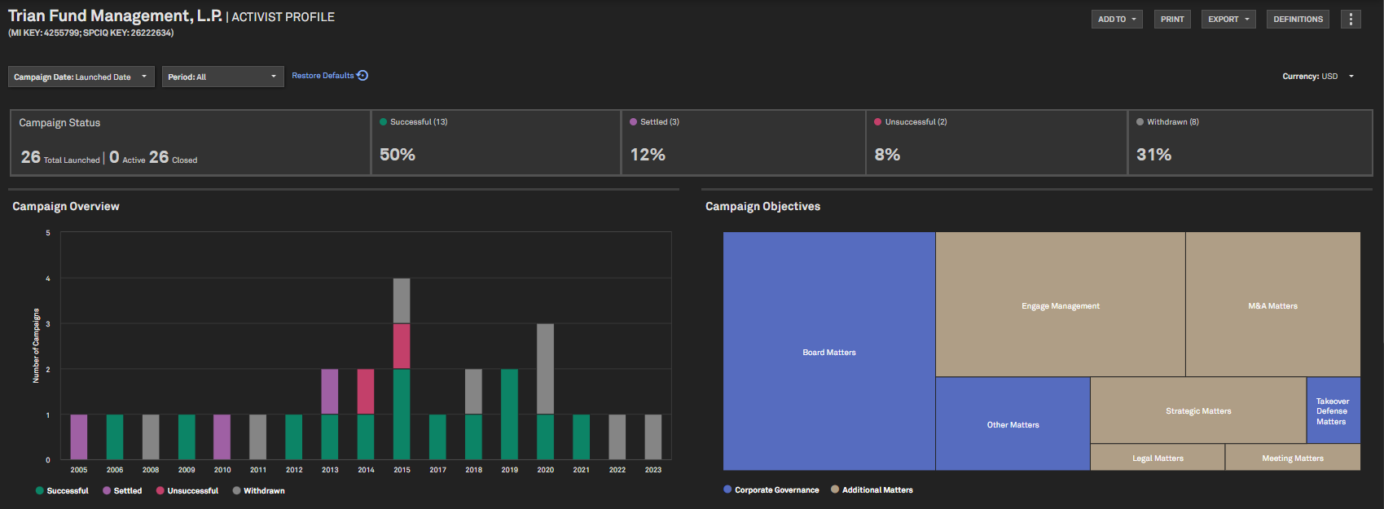Click the red Unsuccessful status dot
This screenshot has width=1384, height=509.
878,122
